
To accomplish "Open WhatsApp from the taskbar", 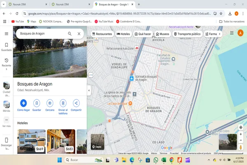I will 156,160.
